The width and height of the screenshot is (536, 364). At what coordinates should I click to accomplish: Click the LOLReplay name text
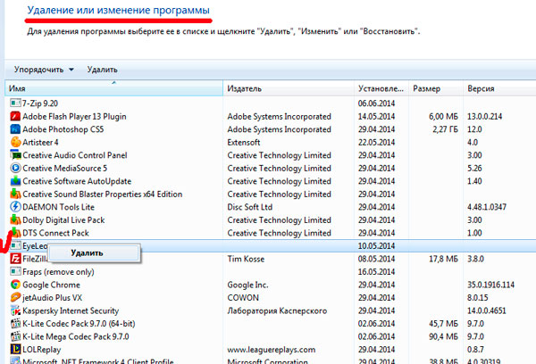42,350
